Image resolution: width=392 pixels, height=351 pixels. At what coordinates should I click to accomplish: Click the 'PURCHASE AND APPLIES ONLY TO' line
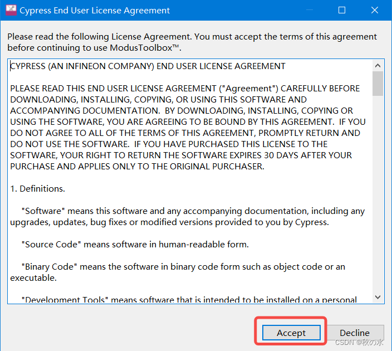137,167
